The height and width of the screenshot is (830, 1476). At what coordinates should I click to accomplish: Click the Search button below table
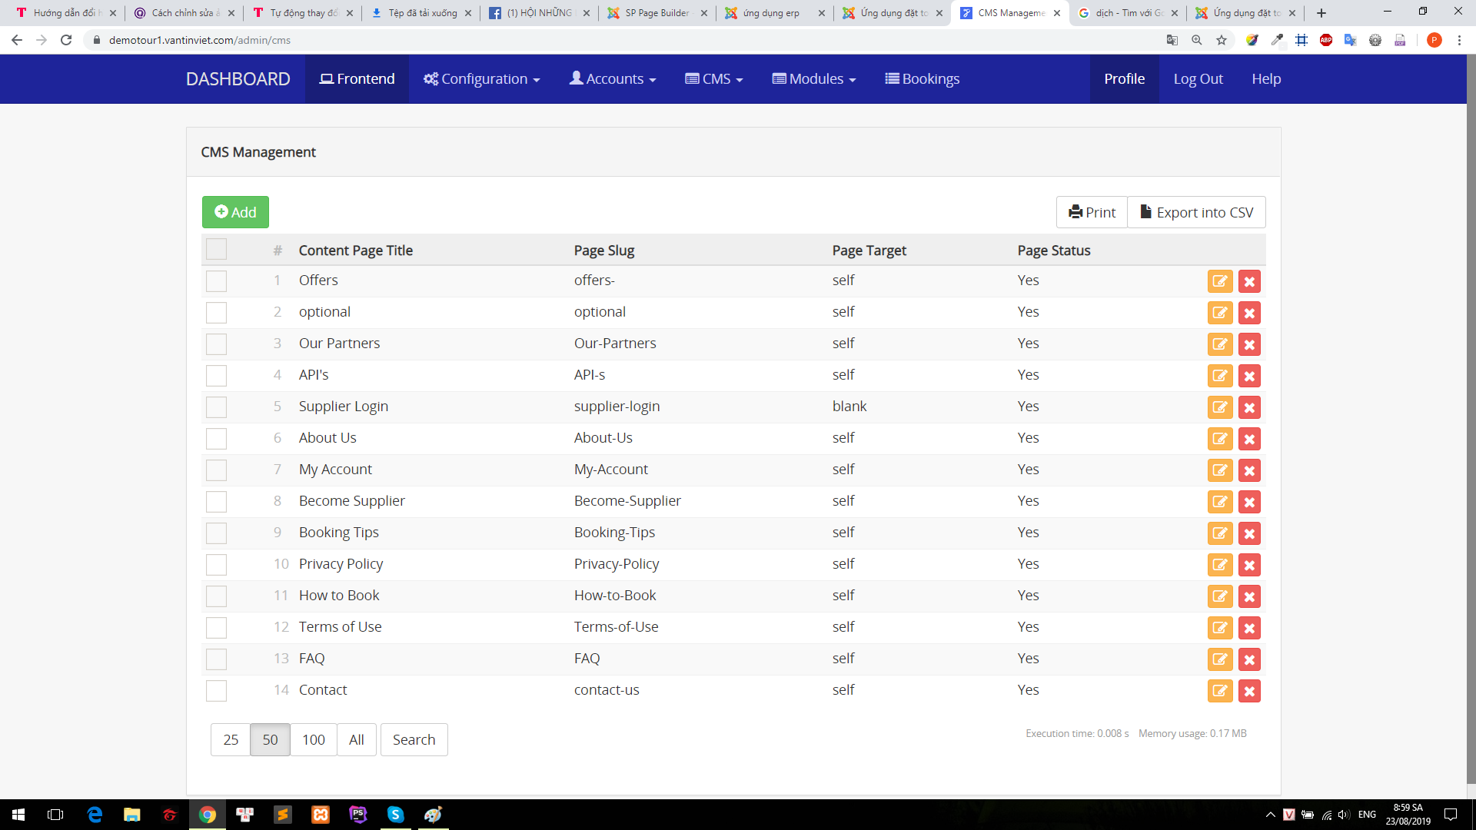pos(414,739)
